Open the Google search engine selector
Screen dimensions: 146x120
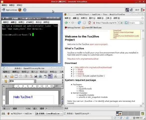pos(127,23)
